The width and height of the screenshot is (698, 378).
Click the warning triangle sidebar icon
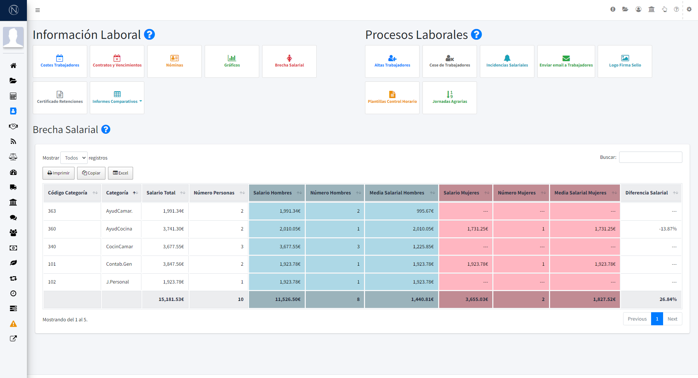(x=13, y=323)
